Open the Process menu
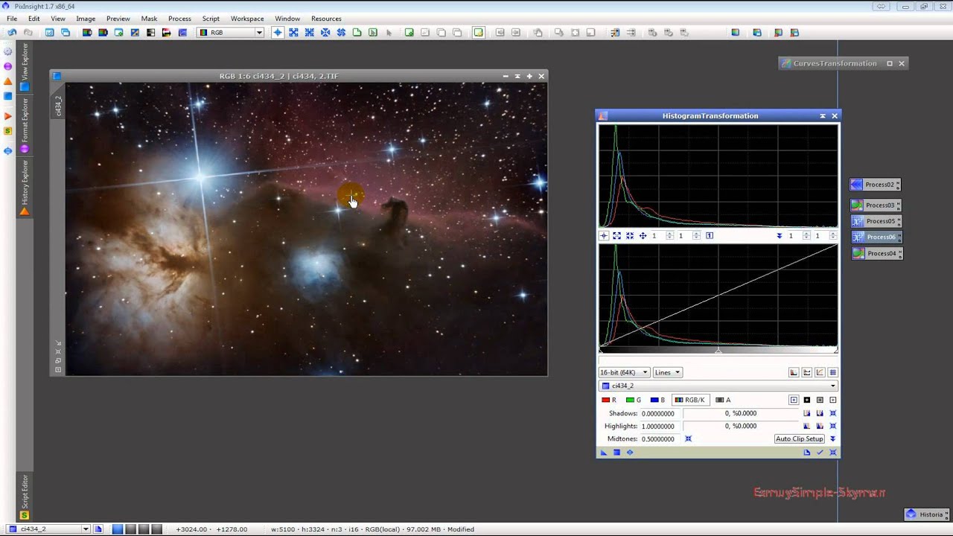 (x=179, y=19)
